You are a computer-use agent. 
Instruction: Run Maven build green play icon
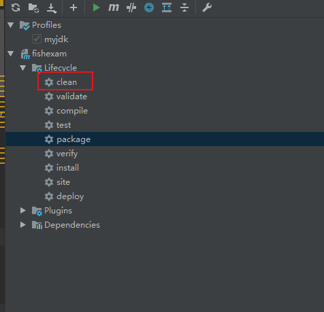(96, 7)
